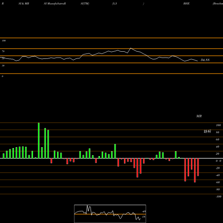
Task: Click the current RSI value 34.88
Action: (205, 60)
